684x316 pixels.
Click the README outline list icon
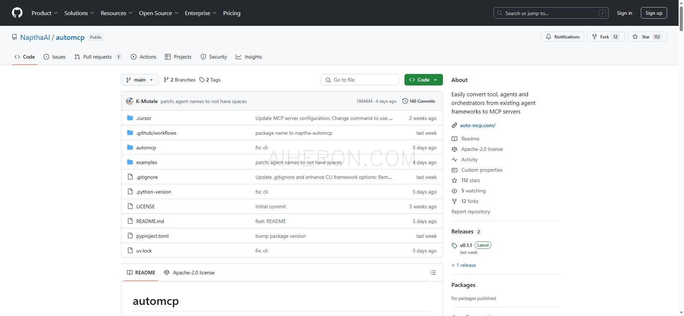point(433,273)
